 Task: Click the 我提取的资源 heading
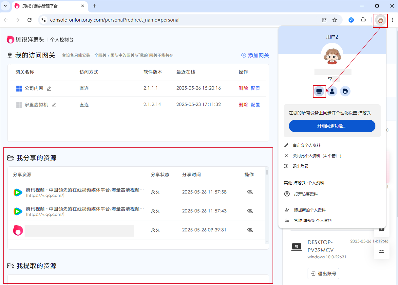tap(36, 266)
